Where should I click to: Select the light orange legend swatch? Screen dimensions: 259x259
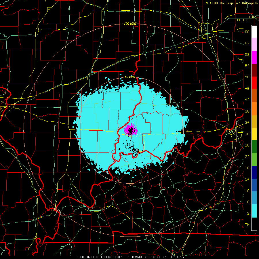click(254, 108)
